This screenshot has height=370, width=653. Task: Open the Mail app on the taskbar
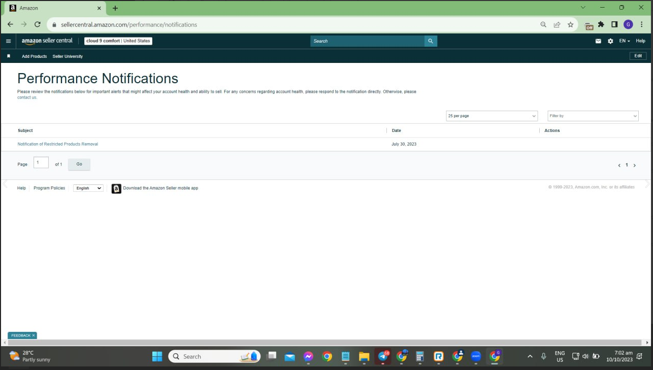[x=290, y=356]
